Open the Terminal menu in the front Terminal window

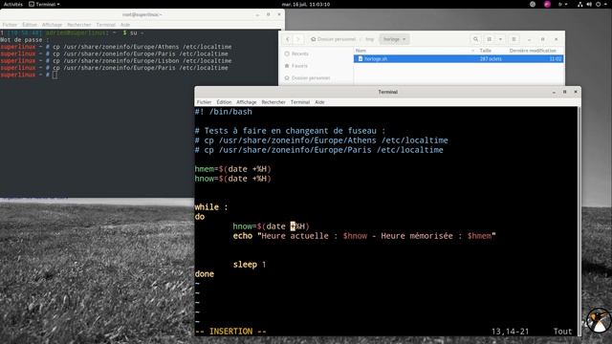click(x=300, y=102)
